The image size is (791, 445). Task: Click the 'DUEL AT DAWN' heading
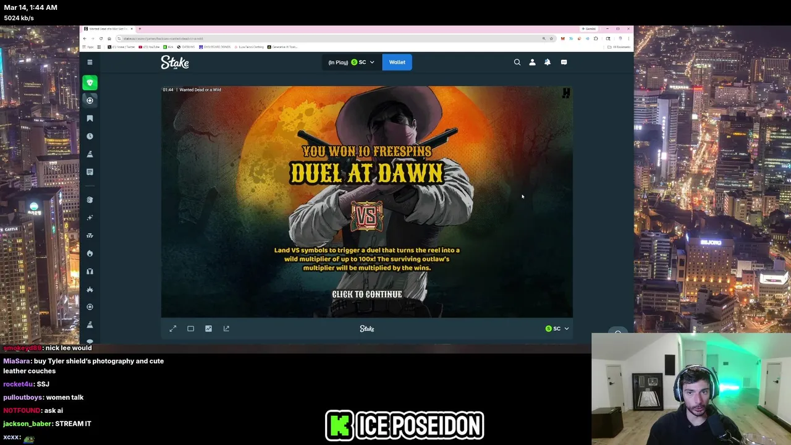click(367, 174)
